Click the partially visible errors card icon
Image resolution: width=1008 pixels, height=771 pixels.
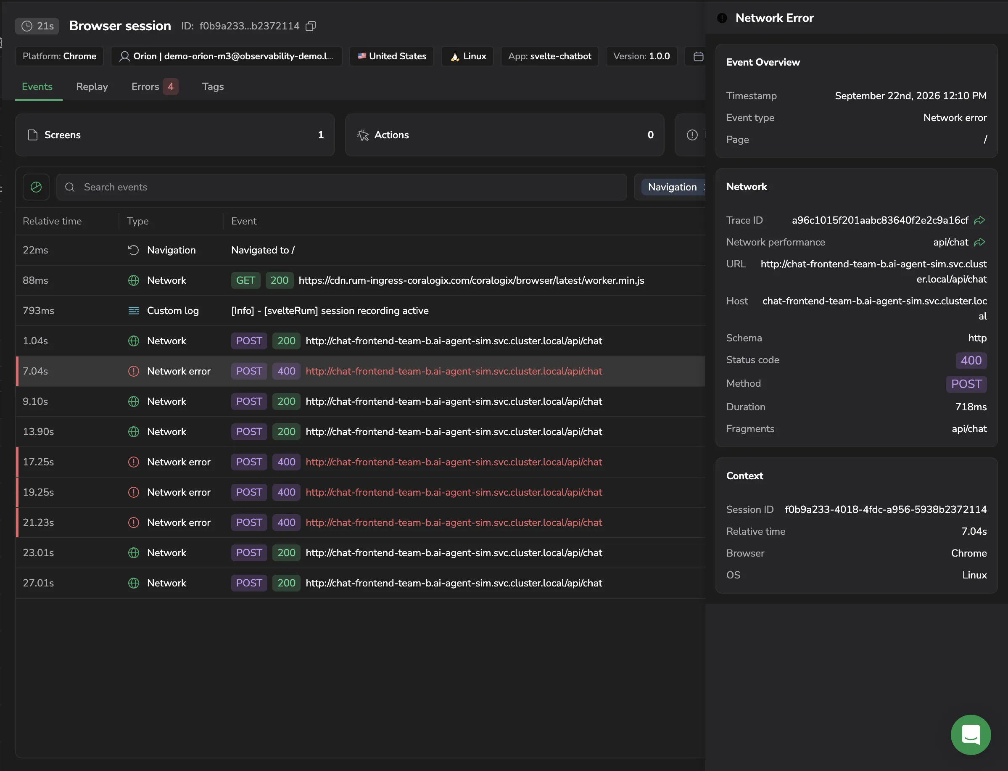tap(692, 135)
